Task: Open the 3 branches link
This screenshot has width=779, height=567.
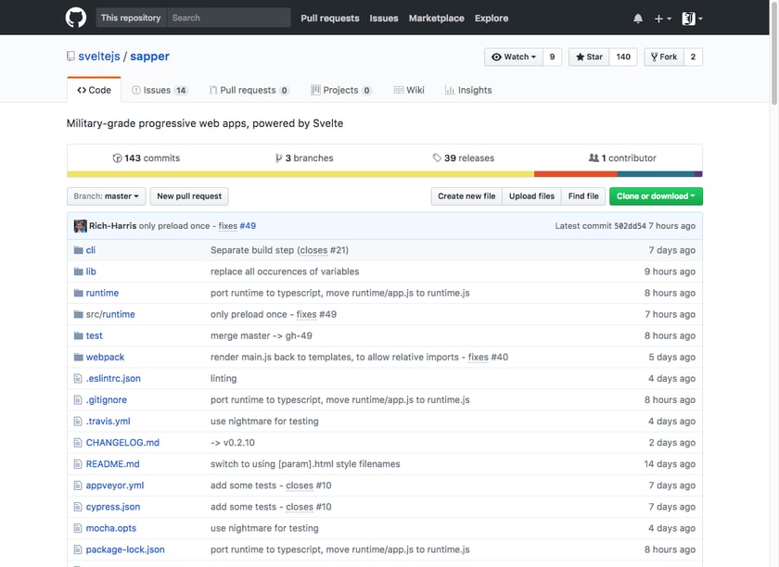Action: (304, 157)
